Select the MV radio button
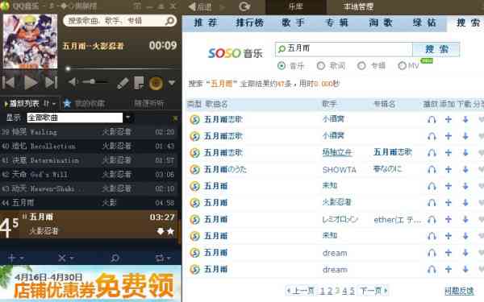 pos(402,66)
